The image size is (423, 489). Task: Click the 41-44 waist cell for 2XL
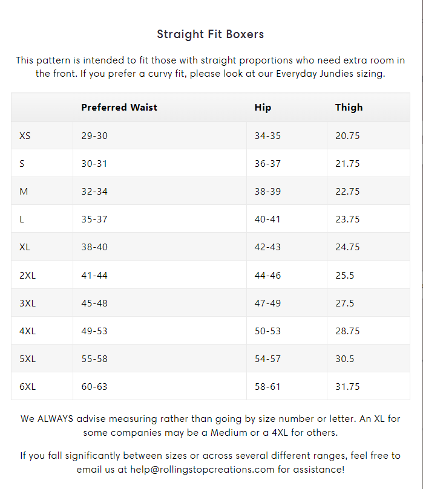point(94,276)
